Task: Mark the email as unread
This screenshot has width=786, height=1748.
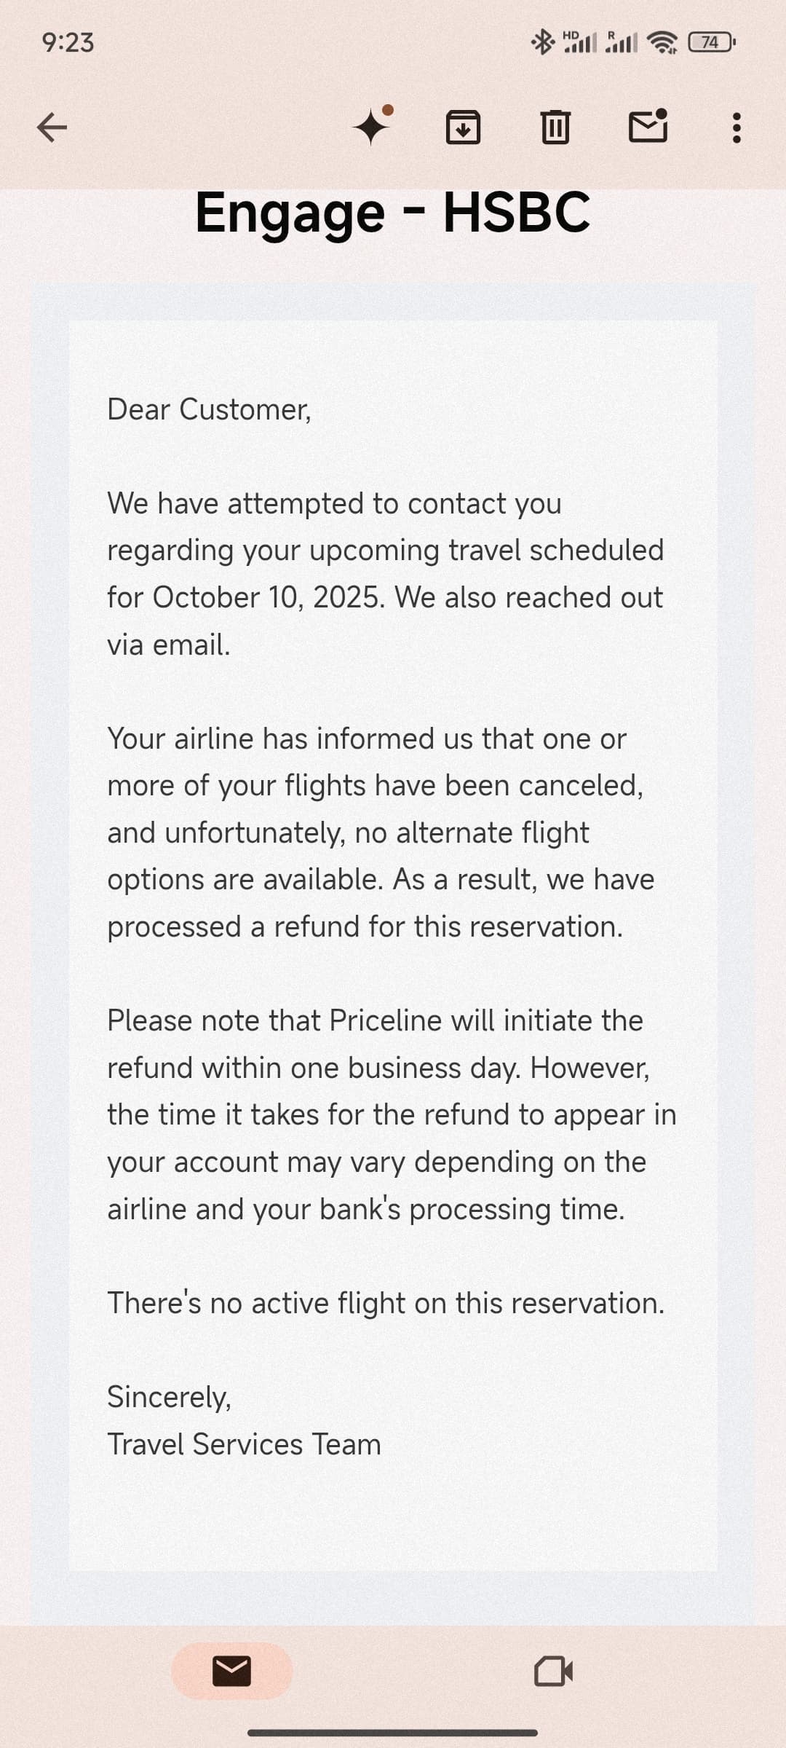Action: (648, 126)
